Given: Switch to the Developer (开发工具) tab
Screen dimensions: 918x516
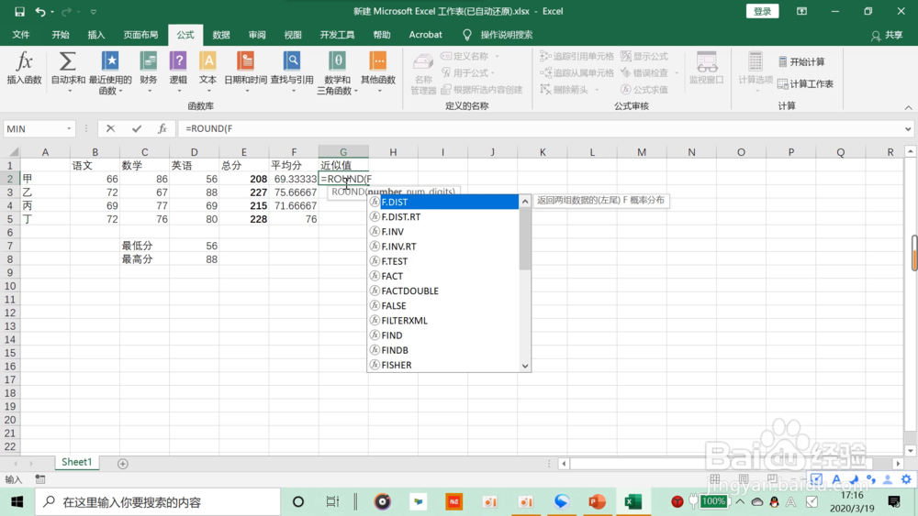Looking at the screenshot, I should point(337,35).
